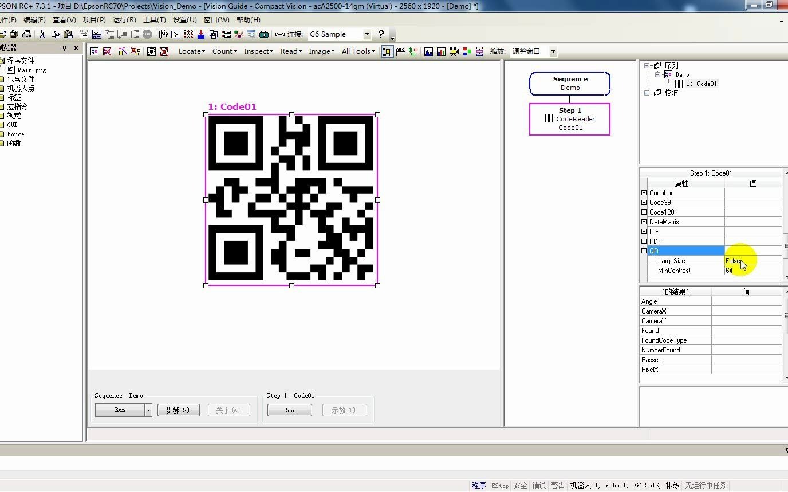Open the 缩放 zoom combo box
Image resolution: width=788 pixels, height=492 pixels.
click(534, 51)
